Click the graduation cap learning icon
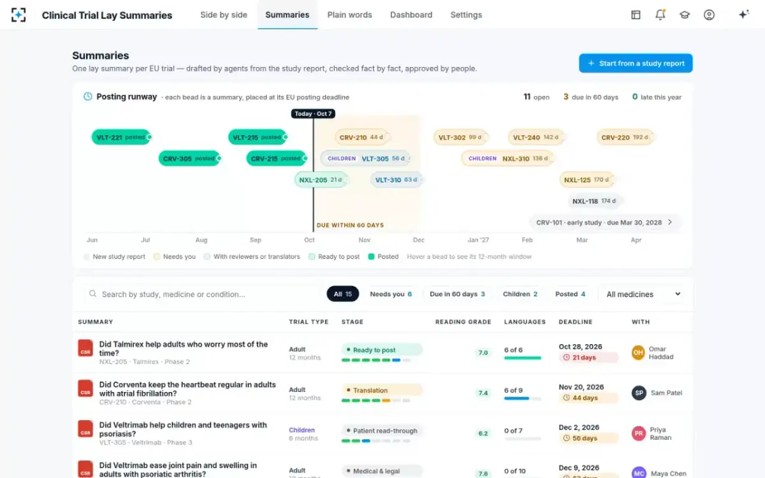765x478 pixels. [685, 15]
